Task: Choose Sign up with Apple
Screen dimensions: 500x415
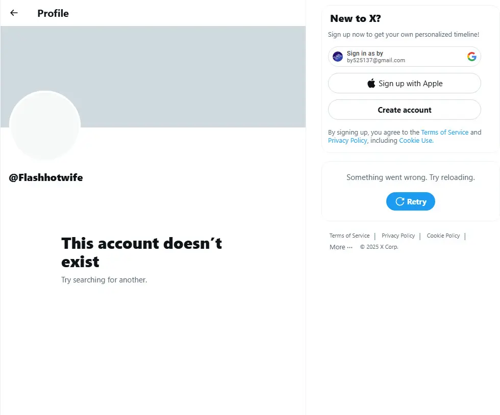Action: [404, 83]
